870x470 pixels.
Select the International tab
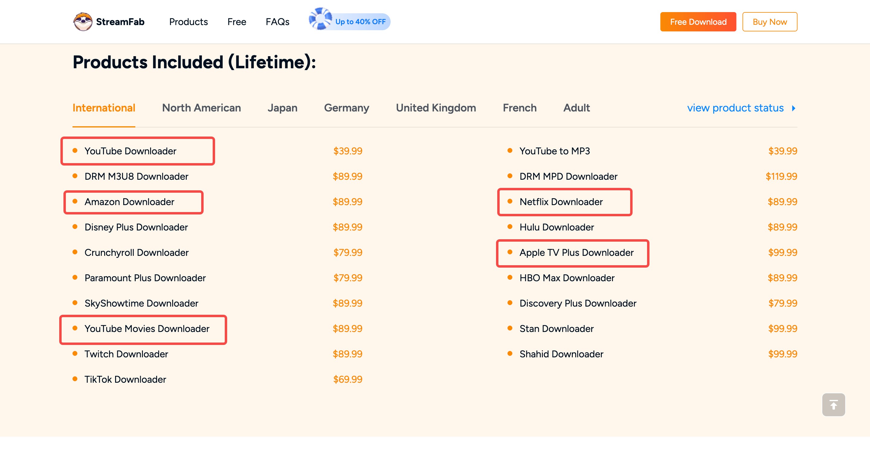[104, 108]
